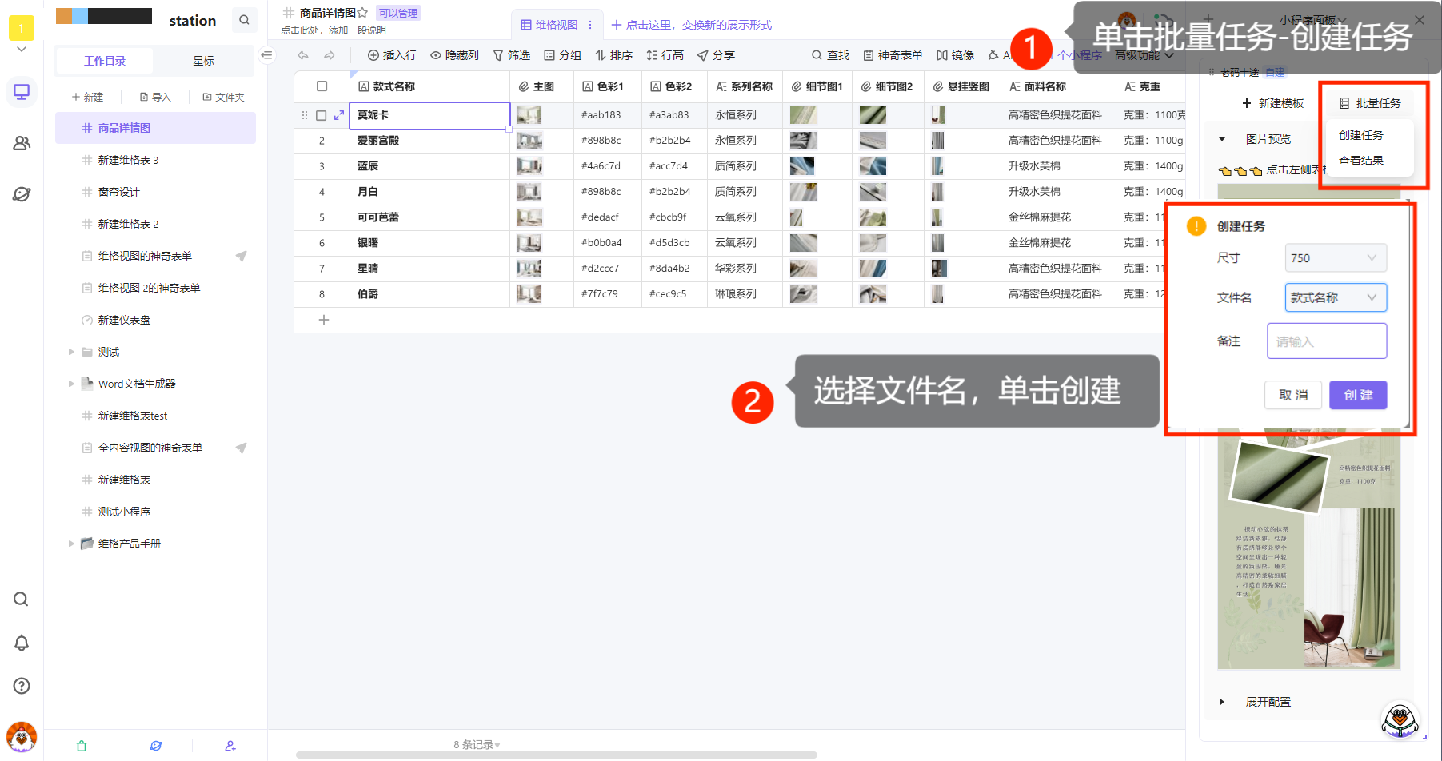Open the 文件名 款式名称 dropdown
The height and width of the screenshot is (761, 1442).
click(1335, 297)
